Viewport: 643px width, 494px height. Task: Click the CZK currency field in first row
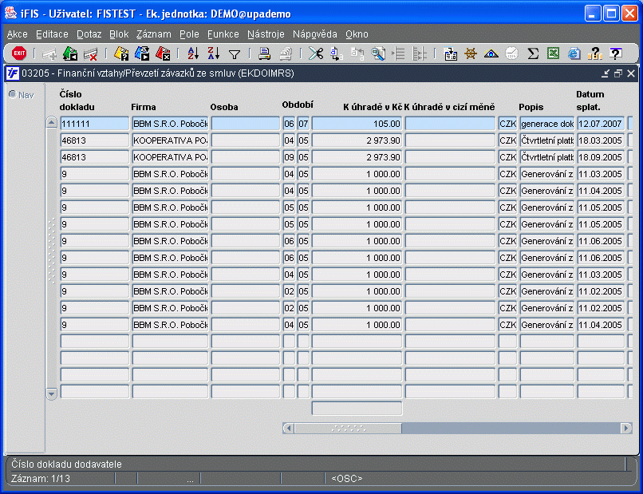(x=507, y=124)
